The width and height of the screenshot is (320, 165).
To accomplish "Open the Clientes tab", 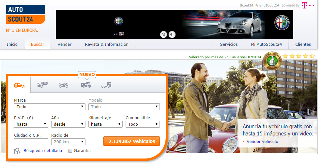I will pyautogui.click(x=303, y=44).
